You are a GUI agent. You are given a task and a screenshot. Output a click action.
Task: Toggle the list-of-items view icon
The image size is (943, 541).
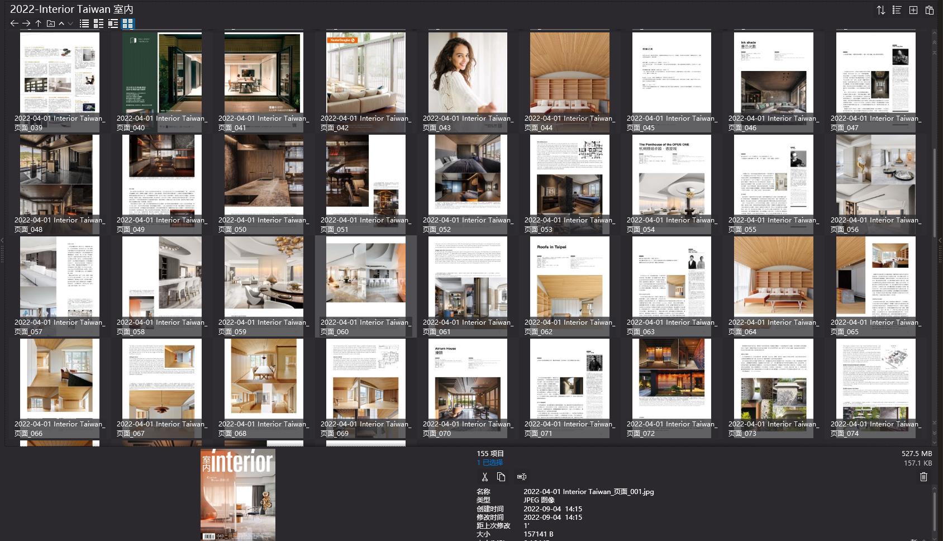tap(896, 10)
